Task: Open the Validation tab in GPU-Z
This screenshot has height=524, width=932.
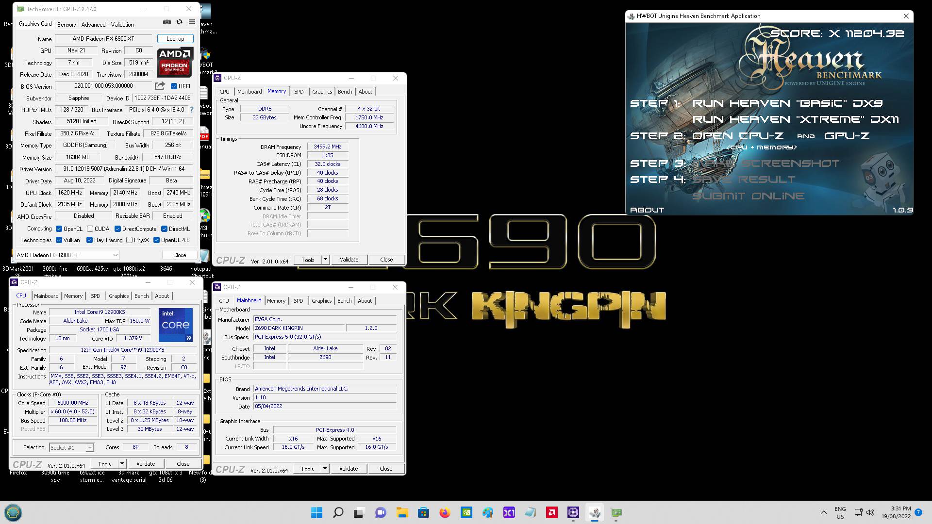Action: tap(122, 25)
